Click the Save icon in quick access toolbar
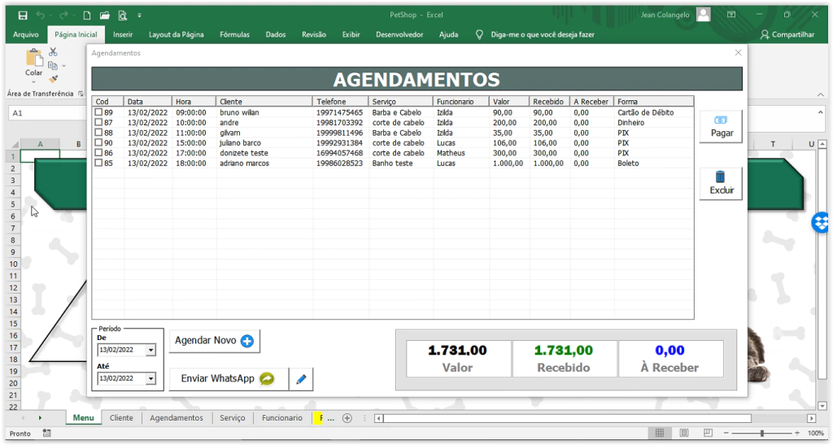Image resolution: width=833 pixels, height=445 pixels. [x=22, y=15]
